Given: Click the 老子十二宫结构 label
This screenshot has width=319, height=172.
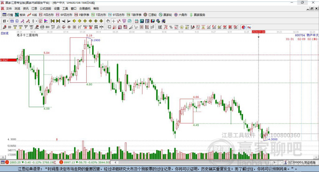Looking at the screenshot, I should 27,35.
